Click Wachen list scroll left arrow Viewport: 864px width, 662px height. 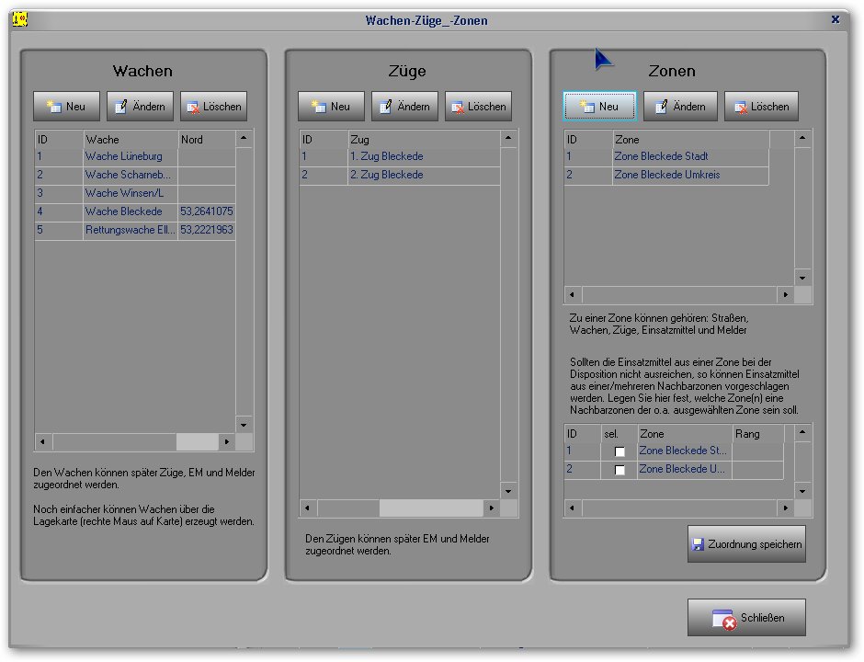point(43,442)
